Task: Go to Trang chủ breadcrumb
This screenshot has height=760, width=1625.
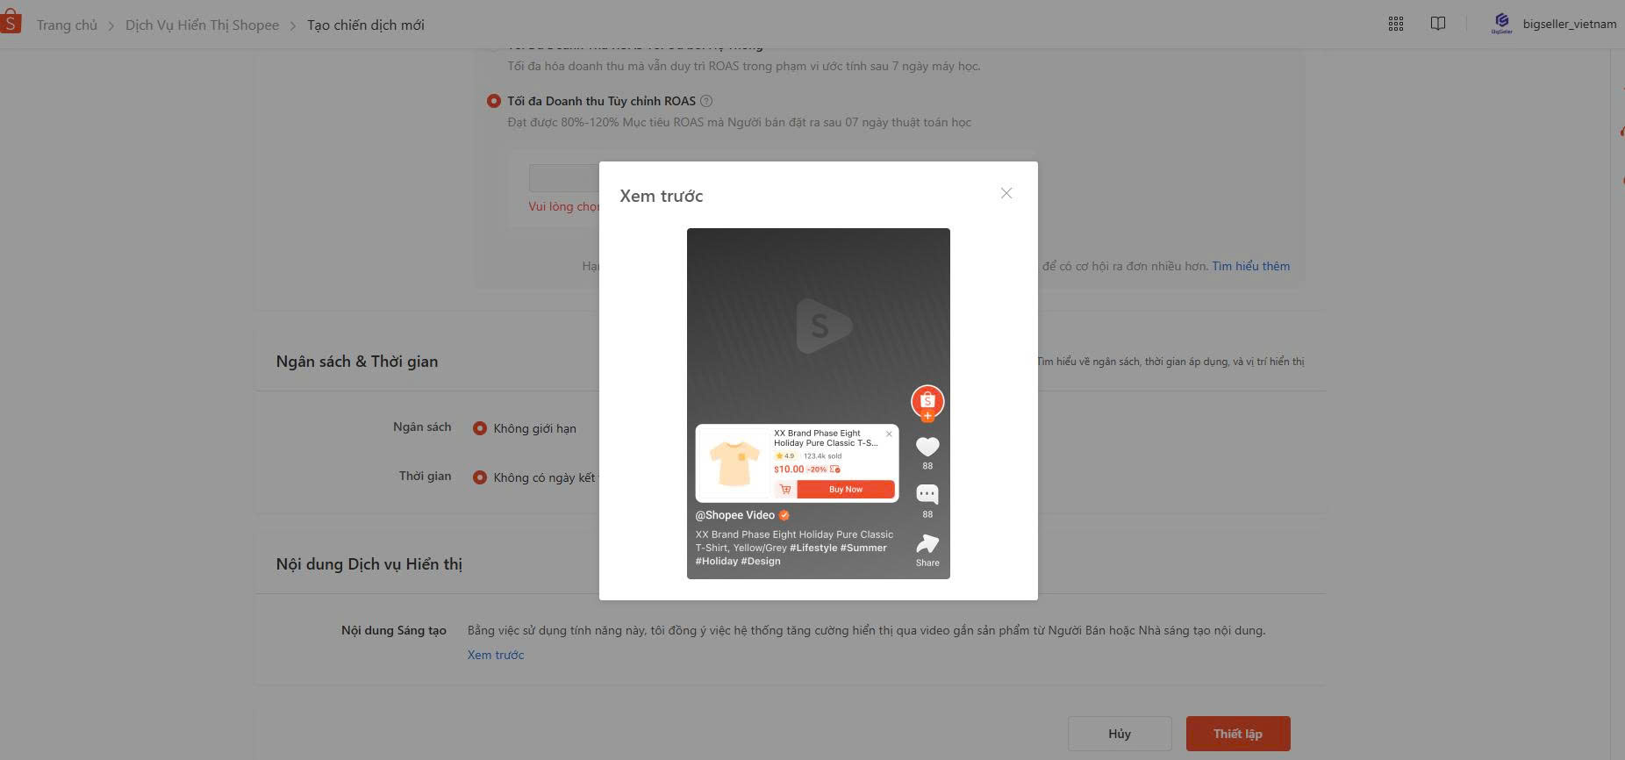Action: coord(67,25)
